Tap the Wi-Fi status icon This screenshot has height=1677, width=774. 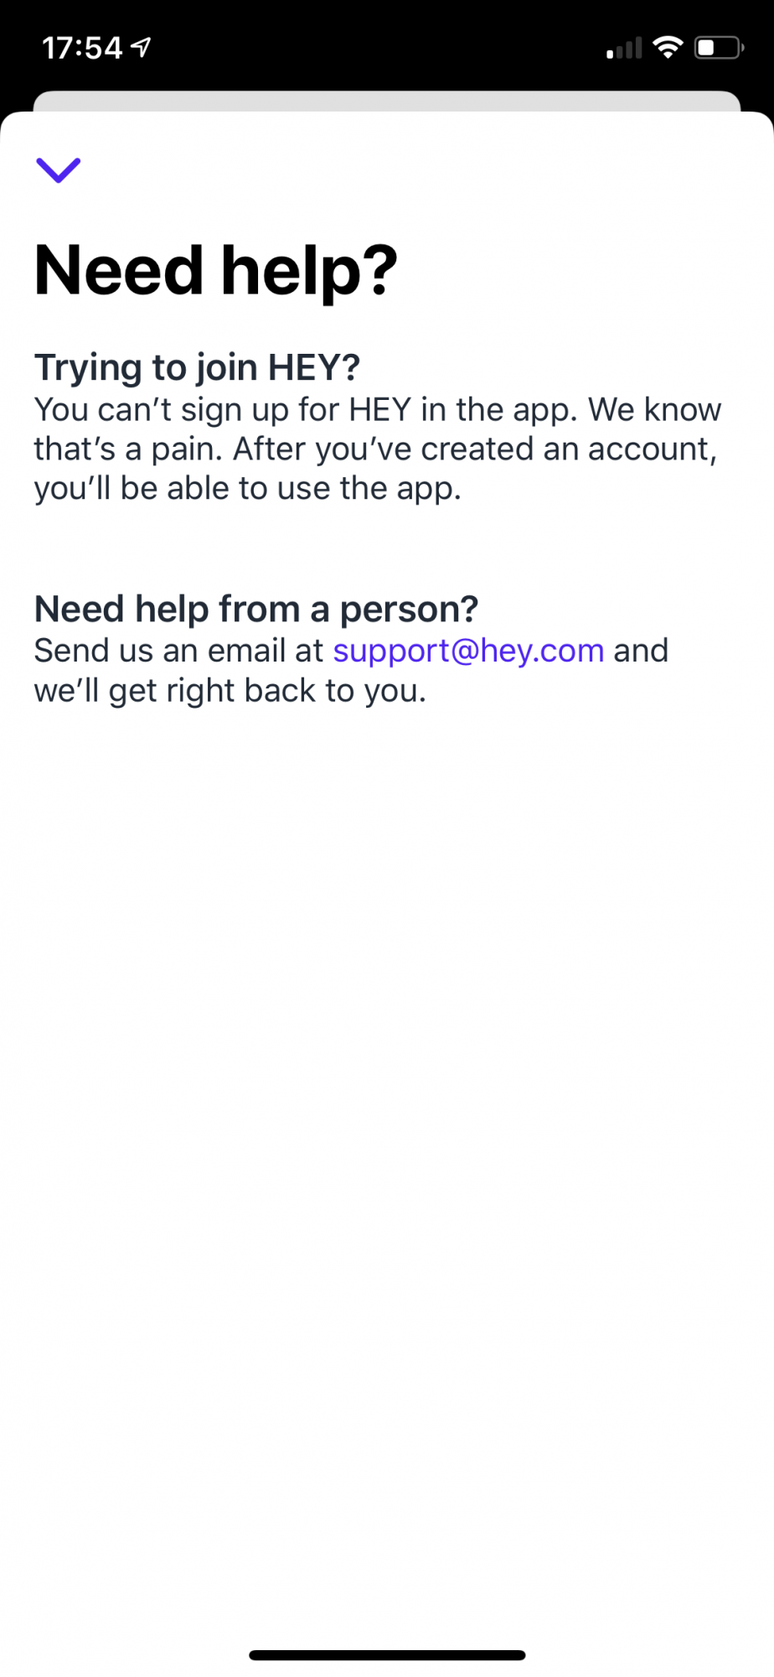pyautogui.click(x=668, y=48)
